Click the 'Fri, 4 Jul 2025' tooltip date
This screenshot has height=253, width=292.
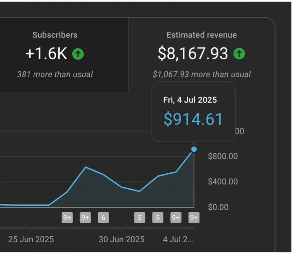tap(190, 100)
